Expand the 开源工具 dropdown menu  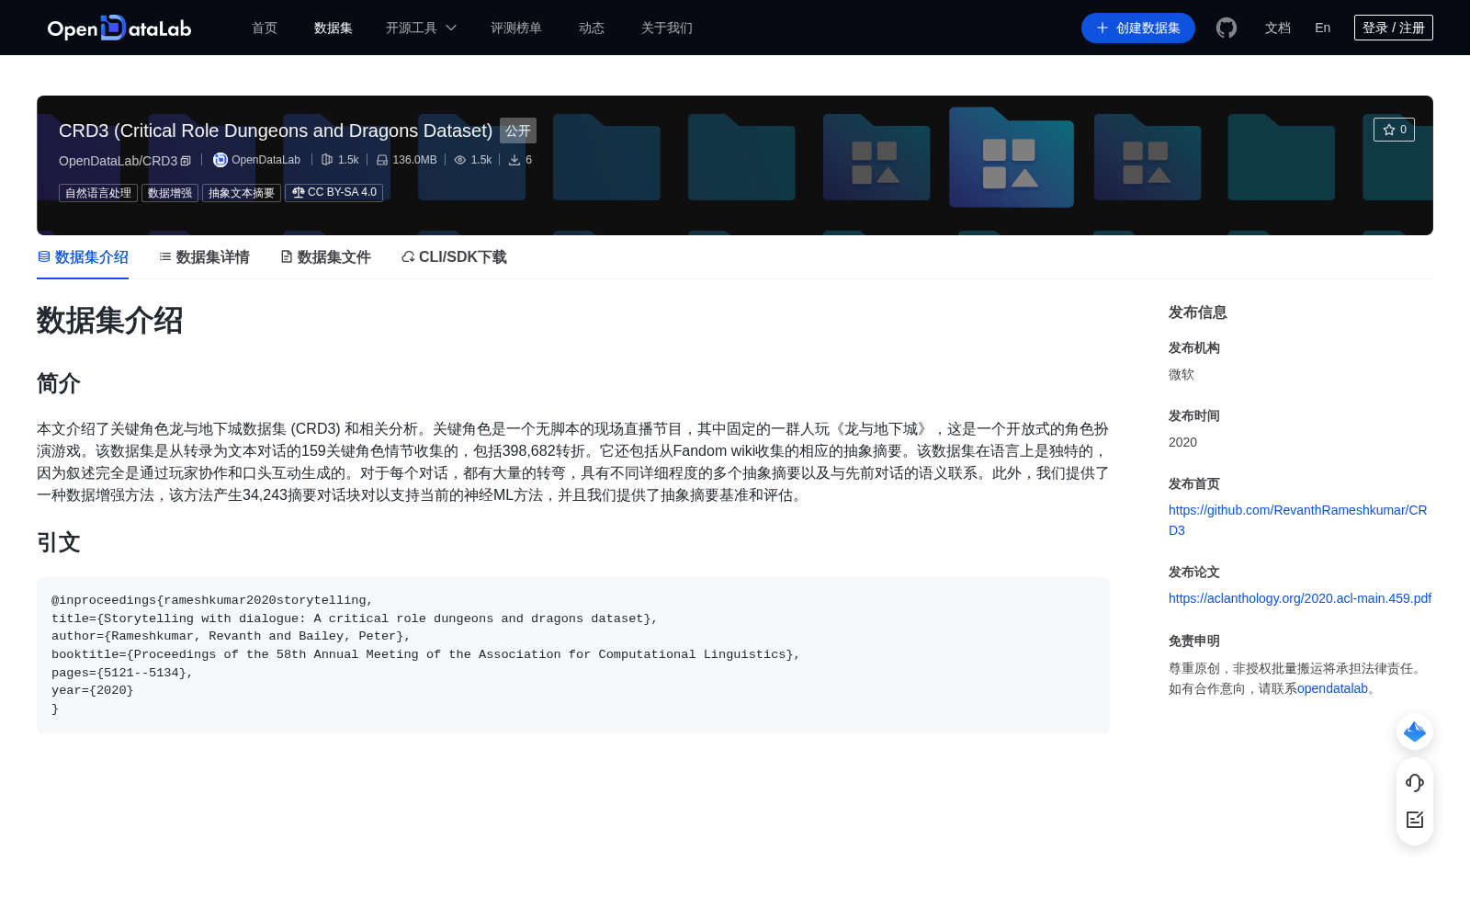pos(421,28)
